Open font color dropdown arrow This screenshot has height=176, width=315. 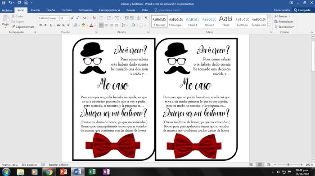(95, 25)
